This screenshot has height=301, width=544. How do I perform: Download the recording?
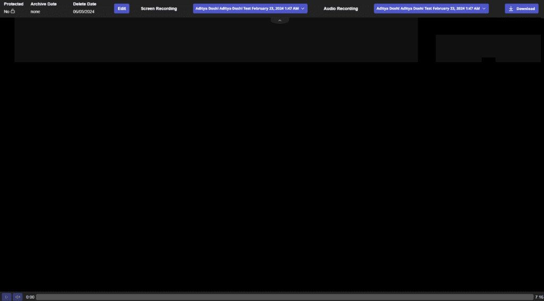(x=522, y=9)
